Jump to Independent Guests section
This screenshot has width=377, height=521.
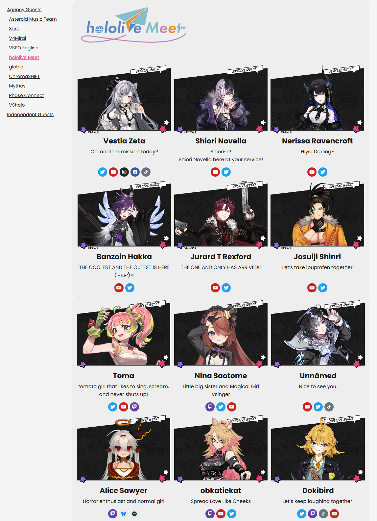coord(30,114)
